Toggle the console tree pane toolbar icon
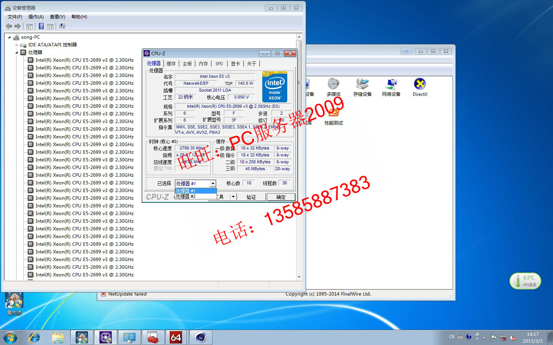The width and height of the screenshot is (553, 345). pos(30,26)
